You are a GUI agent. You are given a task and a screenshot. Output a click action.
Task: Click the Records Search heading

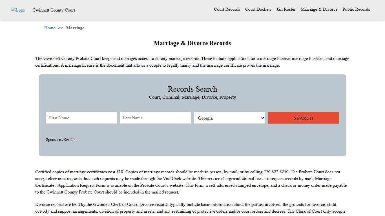point(192,89)
